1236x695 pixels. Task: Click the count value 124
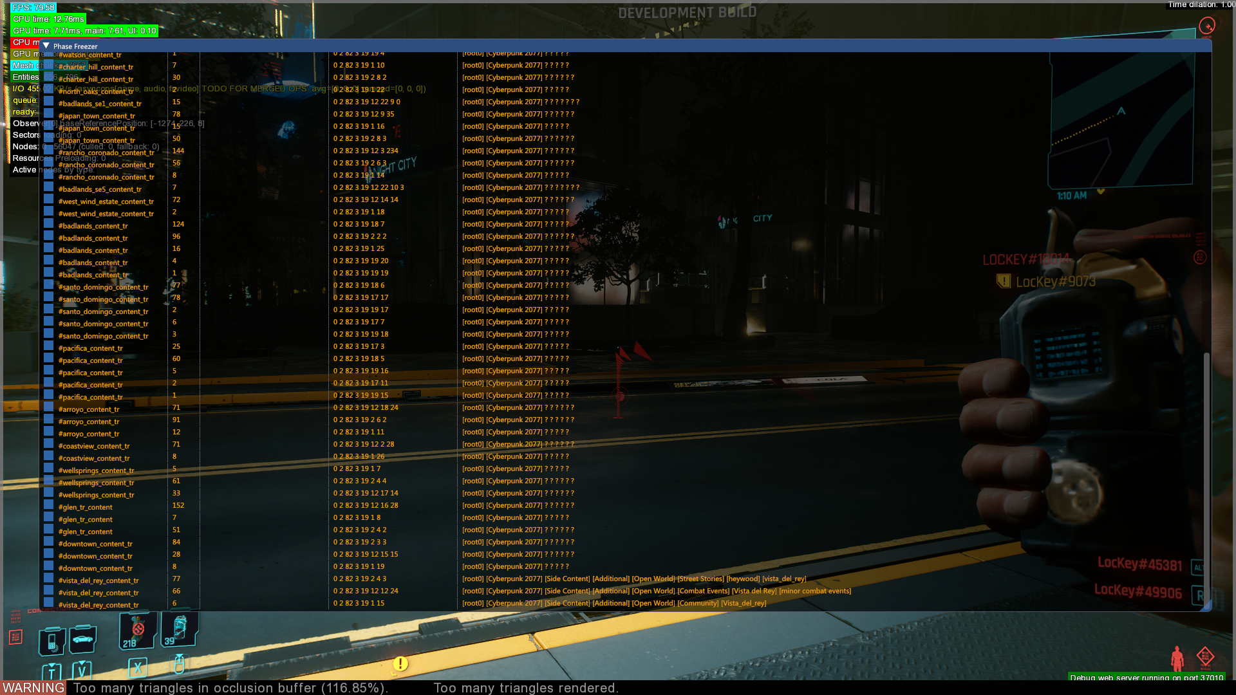tap(178, 224)
